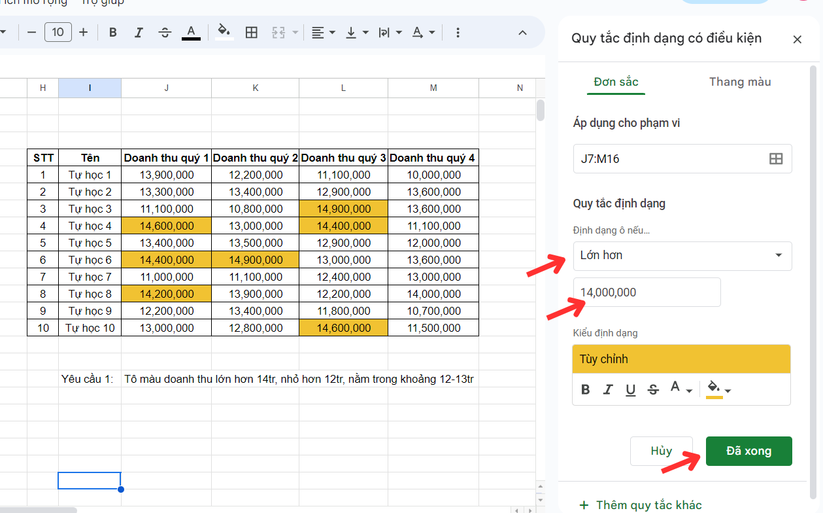
Task: Click the select data range grid icon
Action: (x=776, y=159)
